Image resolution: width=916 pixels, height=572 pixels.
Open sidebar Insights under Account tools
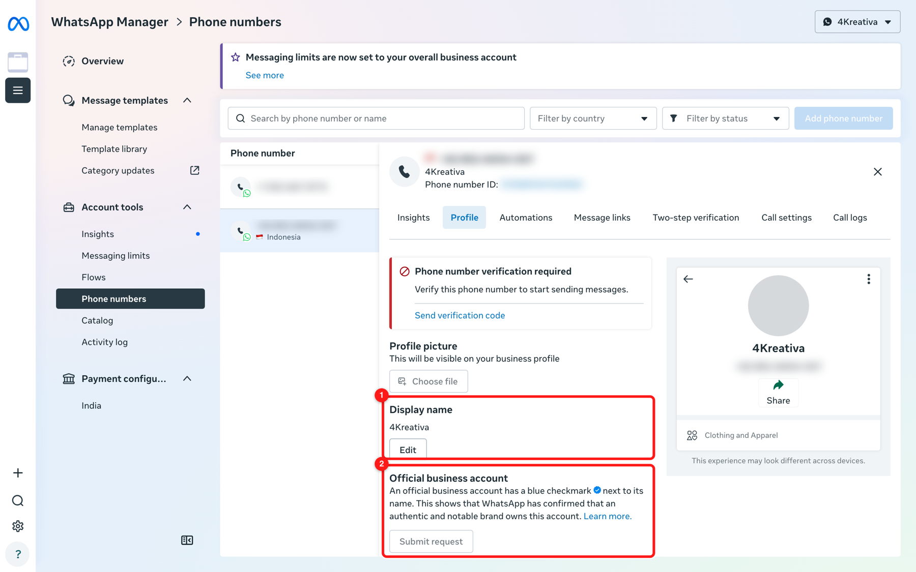point(98,234)
